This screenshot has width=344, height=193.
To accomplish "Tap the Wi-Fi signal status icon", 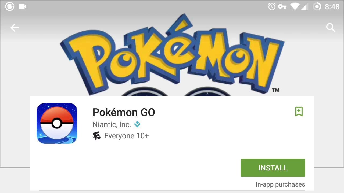I will (x=295, y=7).
